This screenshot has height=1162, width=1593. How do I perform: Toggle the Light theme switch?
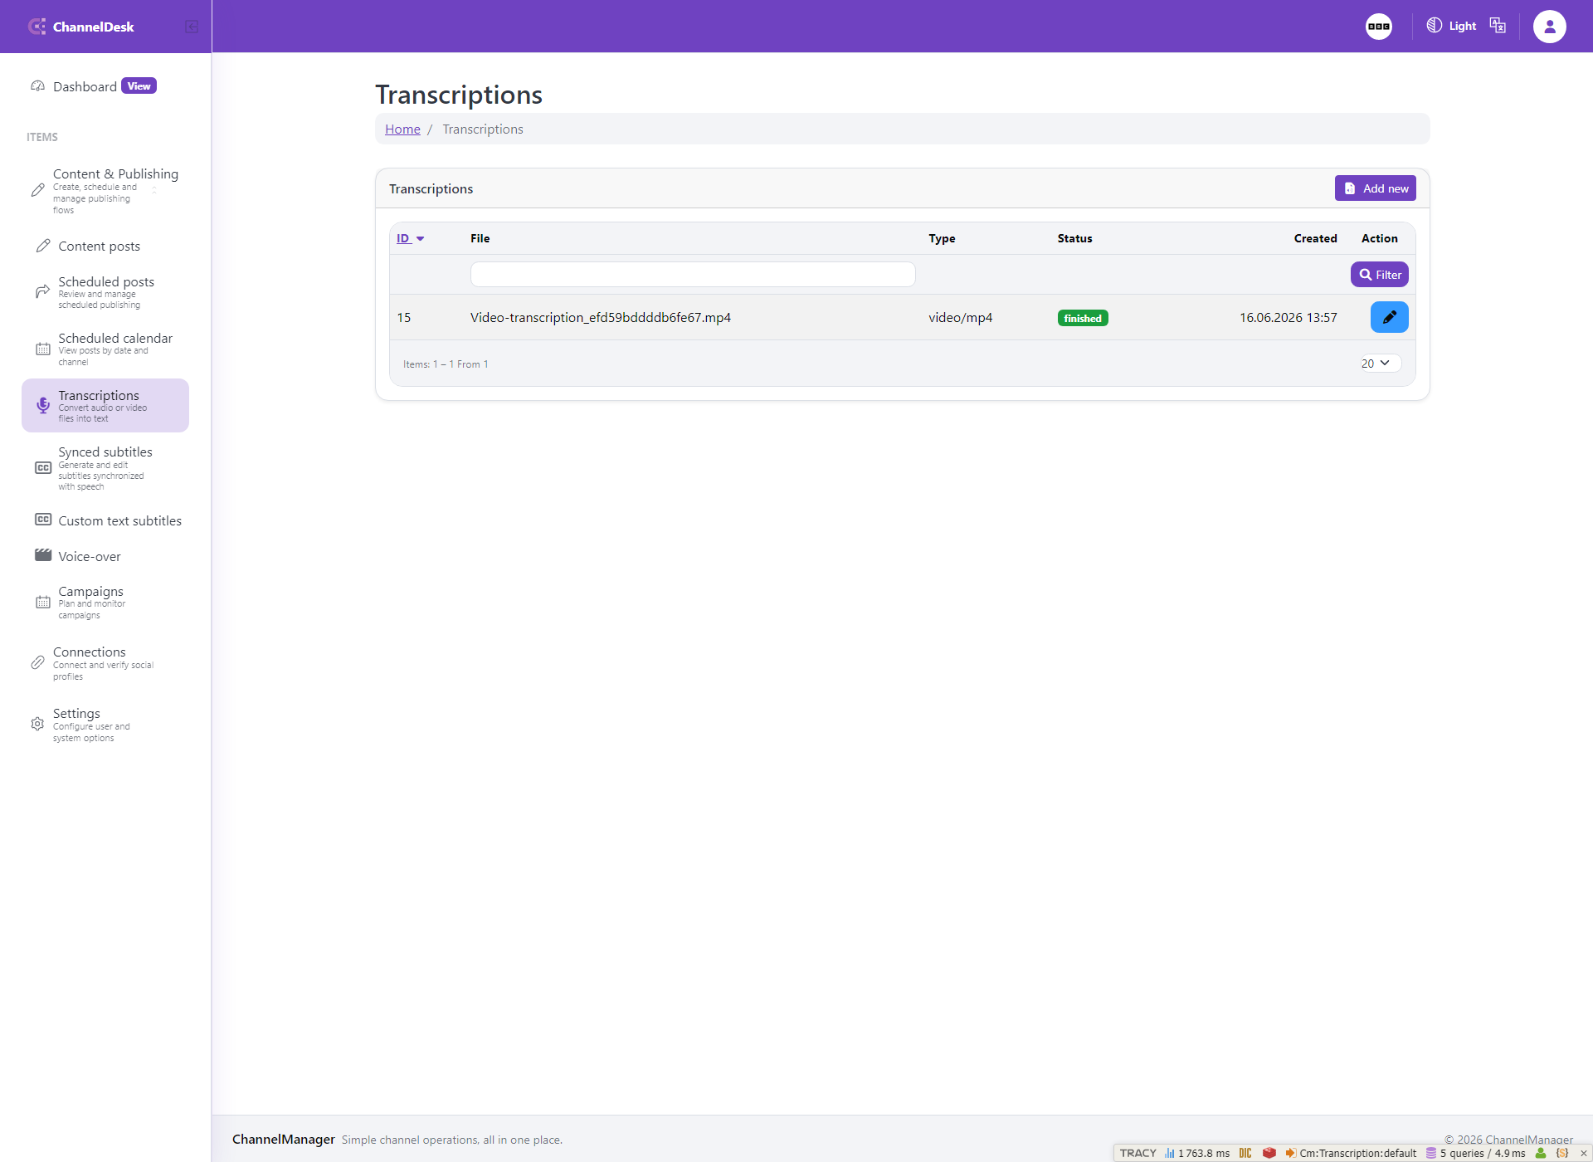coord(1451,26)
